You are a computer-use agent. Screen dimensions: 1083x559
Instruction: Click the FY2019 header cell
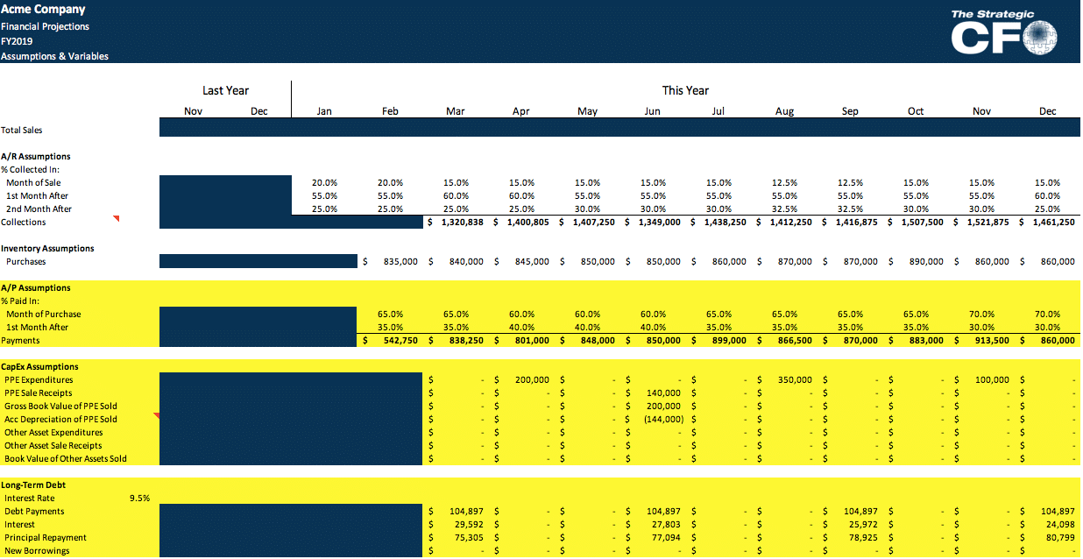pyautogui.click(x=17, y=41)
